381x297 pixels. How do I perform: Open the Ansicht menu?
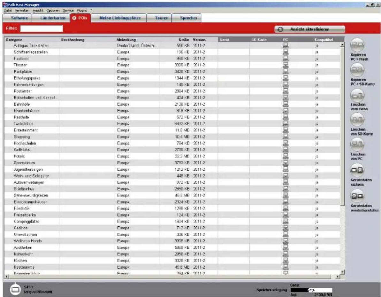[x=38, y=11]
